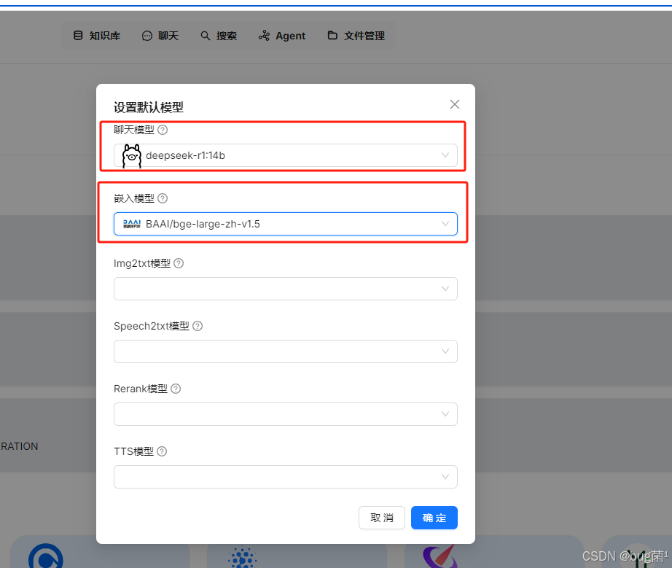Go to the 搜索 tab
The height and width of the screenshot is (568, 672).
pyautogui.click(x=219, y=36)
